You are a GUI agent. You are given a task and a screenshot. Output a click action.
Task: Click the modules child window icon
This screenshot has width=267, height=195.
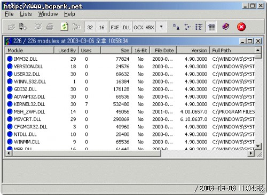pos(8,41)
